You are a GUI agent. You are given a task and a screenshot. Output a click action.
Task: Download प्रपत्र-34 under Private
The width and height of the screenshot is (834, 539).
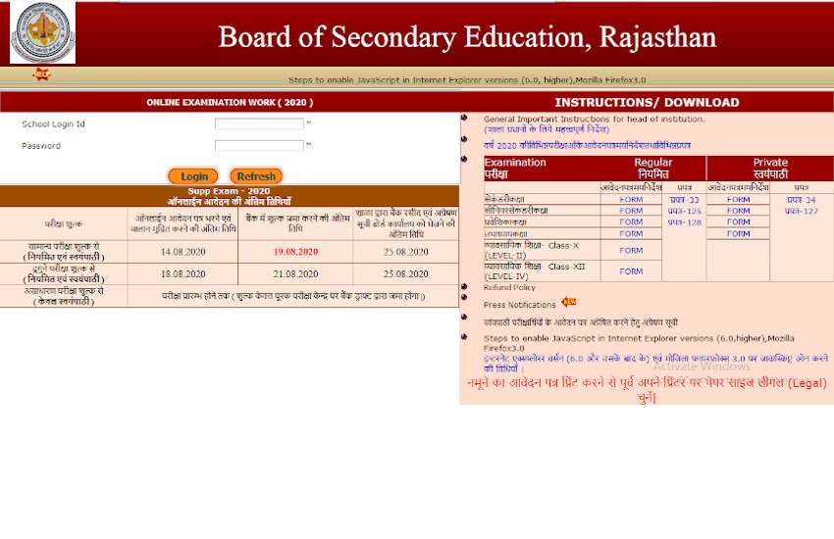(x=801, y=200)
